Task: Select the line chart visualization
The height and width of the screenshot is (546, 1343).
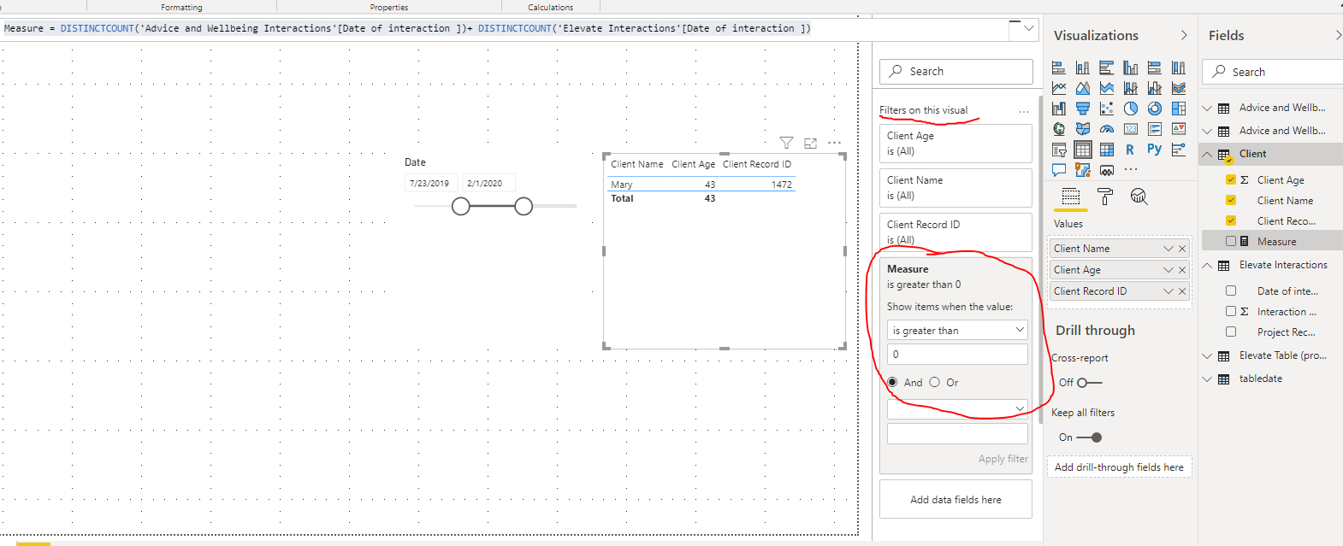Action: coord(1059,88)
